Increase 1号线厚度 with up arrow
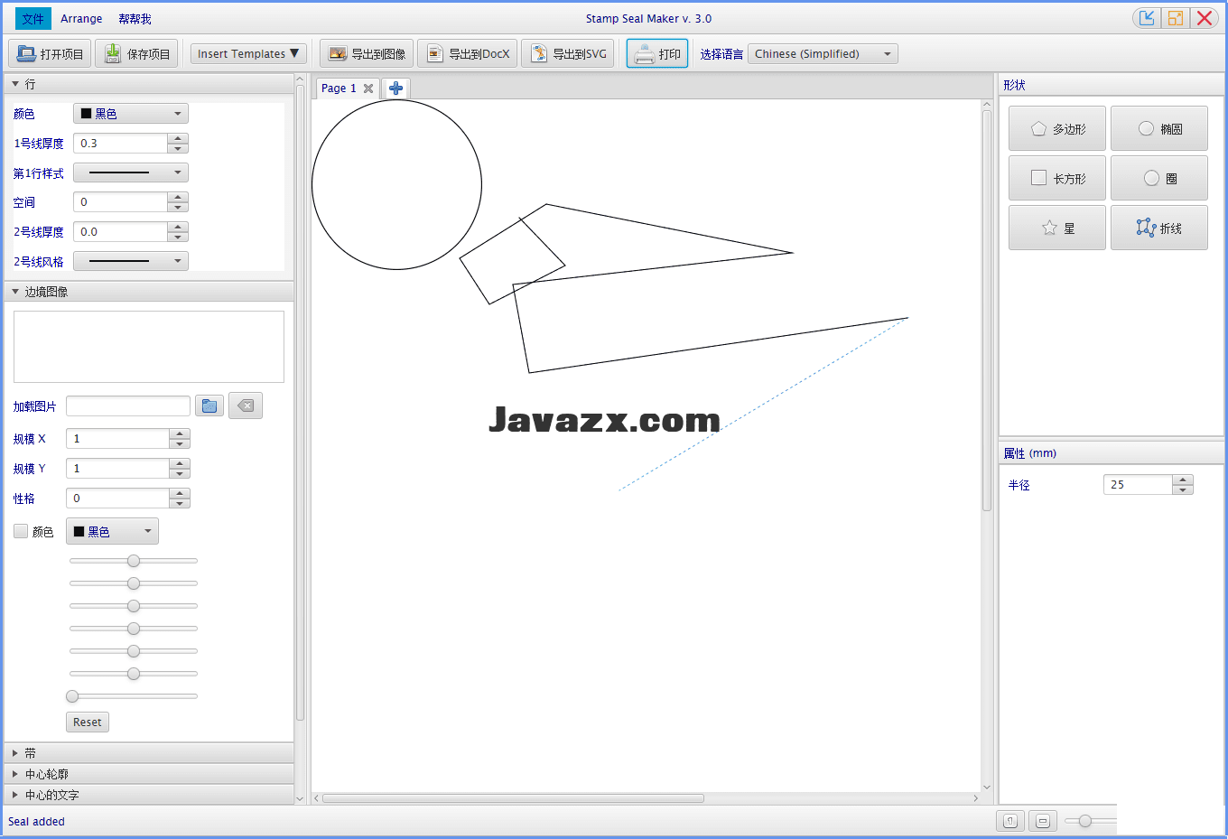 click(178, 138)
